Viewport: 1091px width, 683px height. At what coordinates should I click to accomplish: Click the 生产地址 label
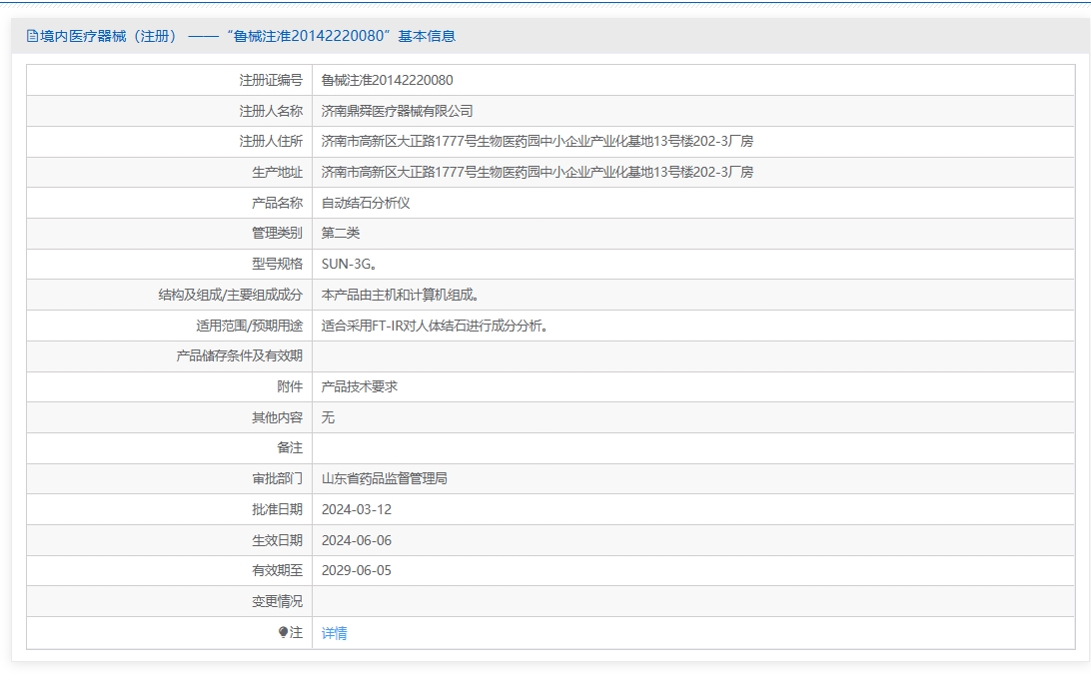[277, 172]
